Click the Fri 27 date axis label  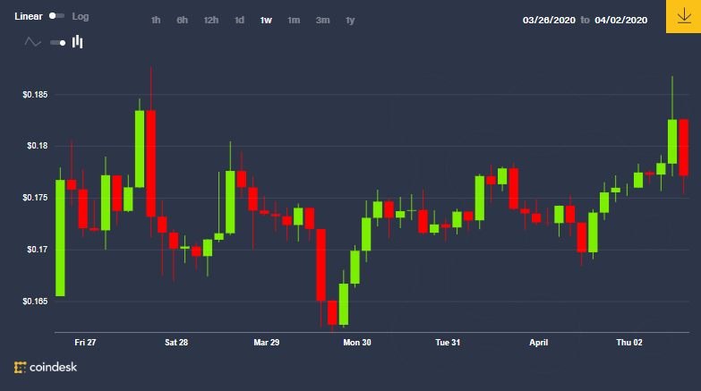tap(85, 343)
